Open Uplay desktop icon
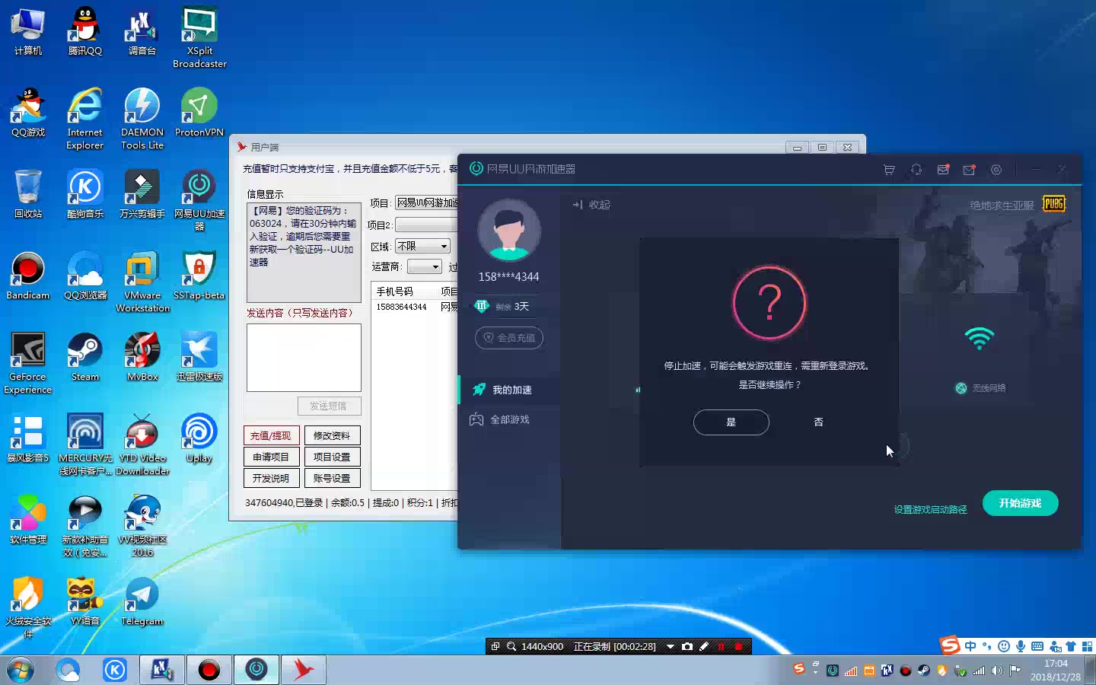 click(199, 438)
